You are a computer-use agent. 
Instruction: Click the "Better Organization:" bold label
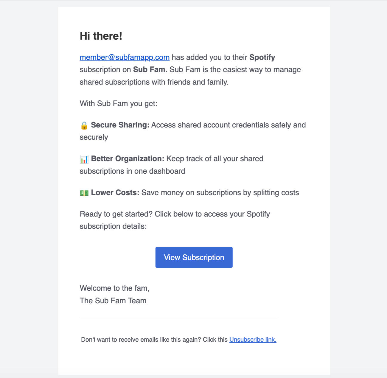pos(128,159)
